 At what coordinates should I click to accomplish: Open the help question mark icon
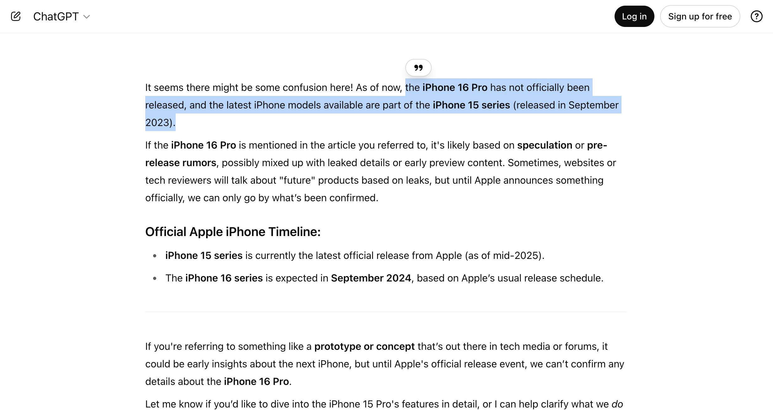tap(756, 16)
